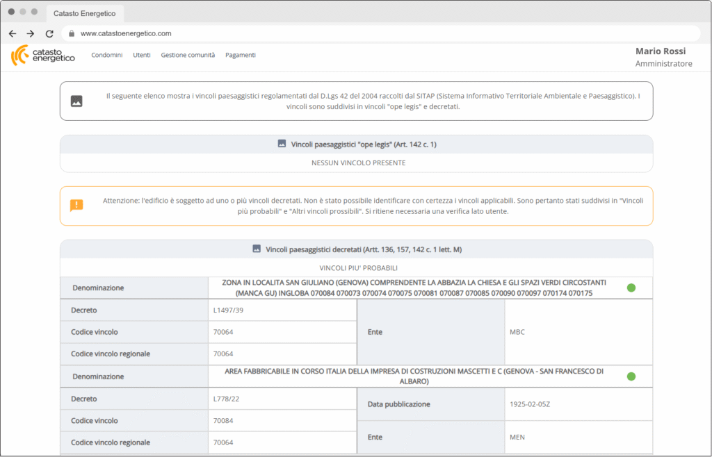Reload the page with refresh icon

[49, 33]
